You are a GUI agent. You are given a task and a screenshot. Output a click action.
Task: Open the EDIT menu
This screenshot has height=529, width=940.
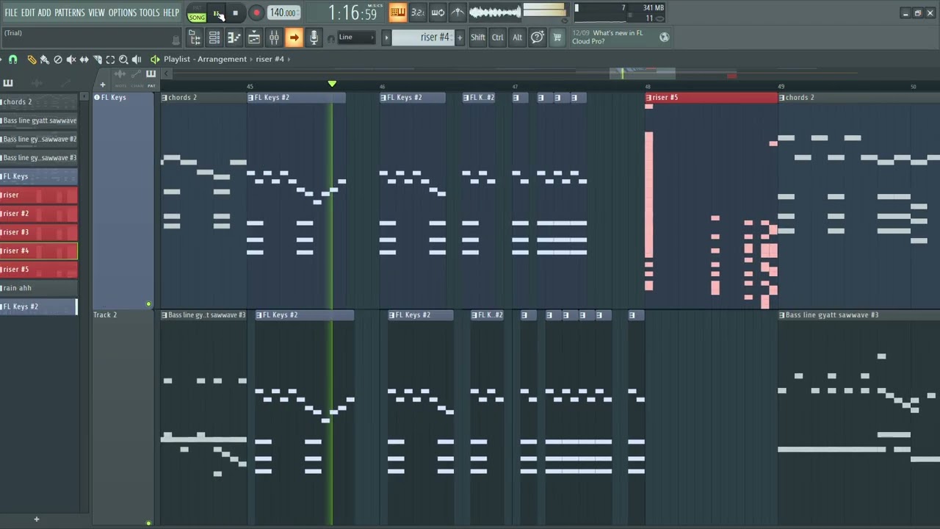tap(28, 12)
